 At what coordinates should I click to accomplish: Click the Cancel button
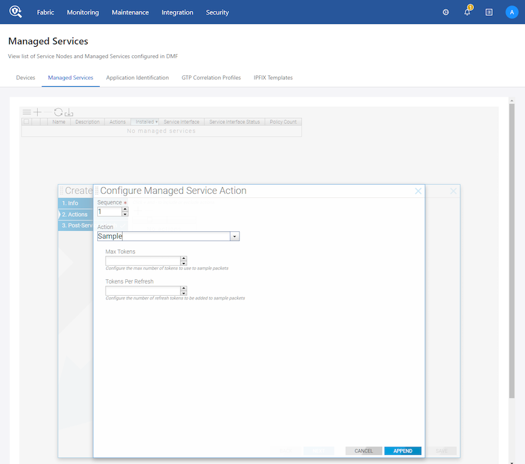click(363, 451)
